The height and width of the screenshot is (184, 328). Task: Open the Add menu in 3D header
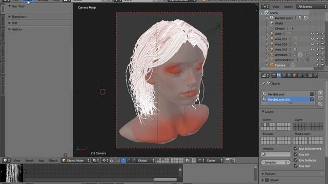(x=41, y=160)
